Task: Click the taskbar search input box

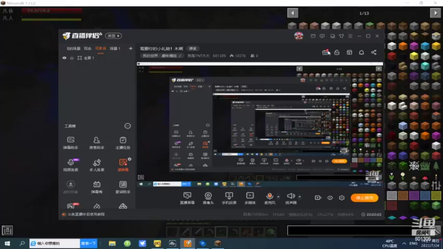Action: 55,243
